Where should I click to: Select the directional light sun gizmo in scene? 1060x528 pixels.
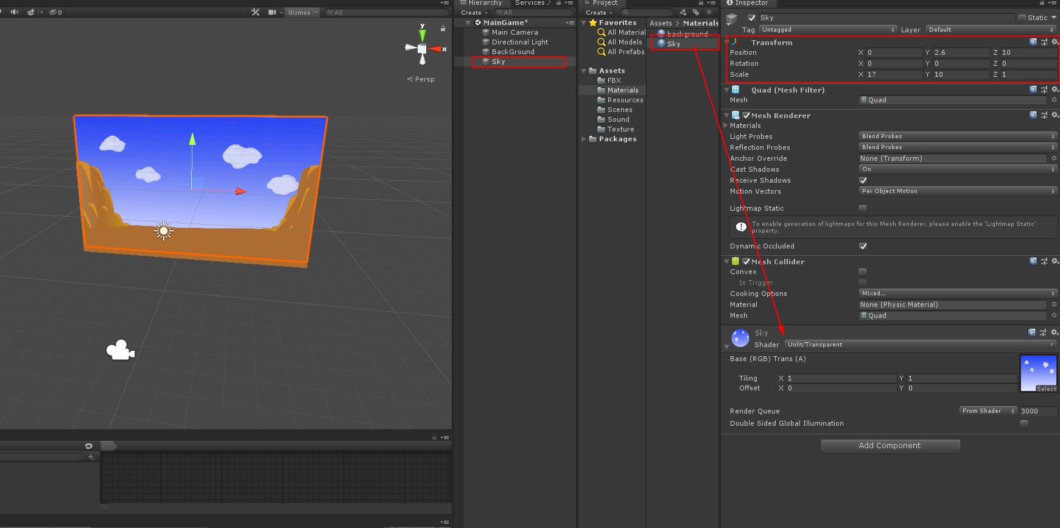click(x=163, y=231)
